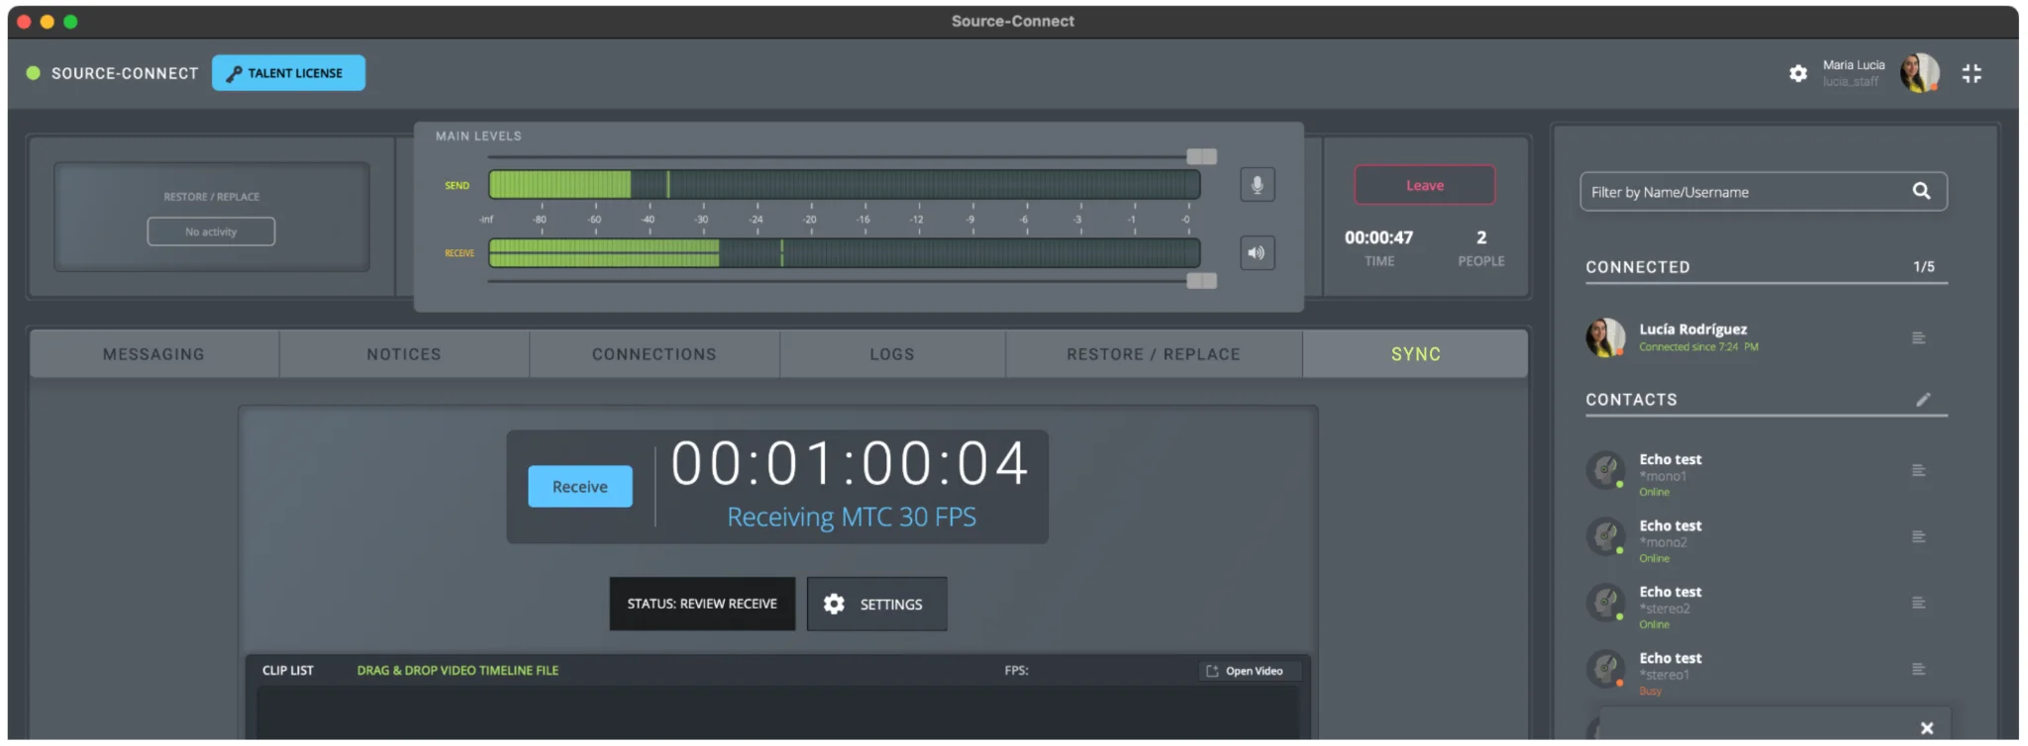This screenshot has height=746, width=2028.
Task: Click the lucia_staff username text
Action: (x=1850, y=82)
